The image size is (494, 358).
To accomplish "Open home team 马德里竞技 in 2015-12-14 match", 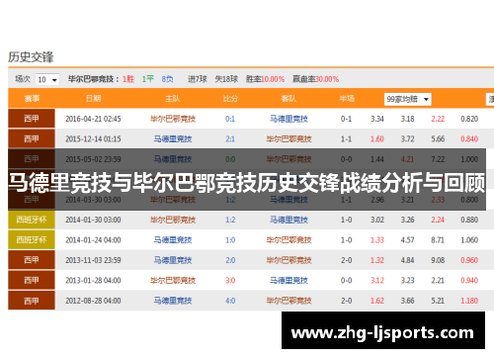I will [x=173, y=138].
